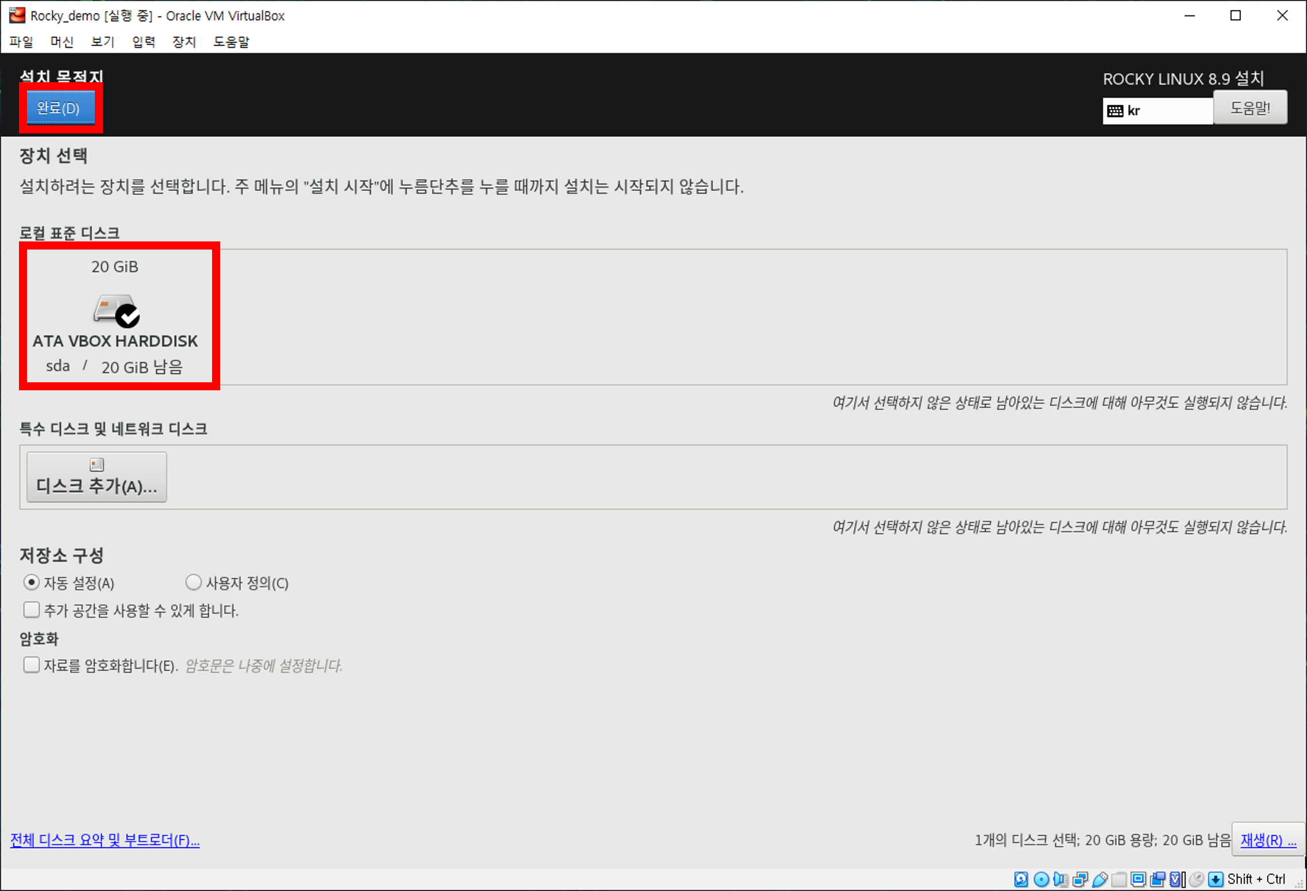Click the hard disk activity status icon
1307x891 pixels.
point(1021,879)
